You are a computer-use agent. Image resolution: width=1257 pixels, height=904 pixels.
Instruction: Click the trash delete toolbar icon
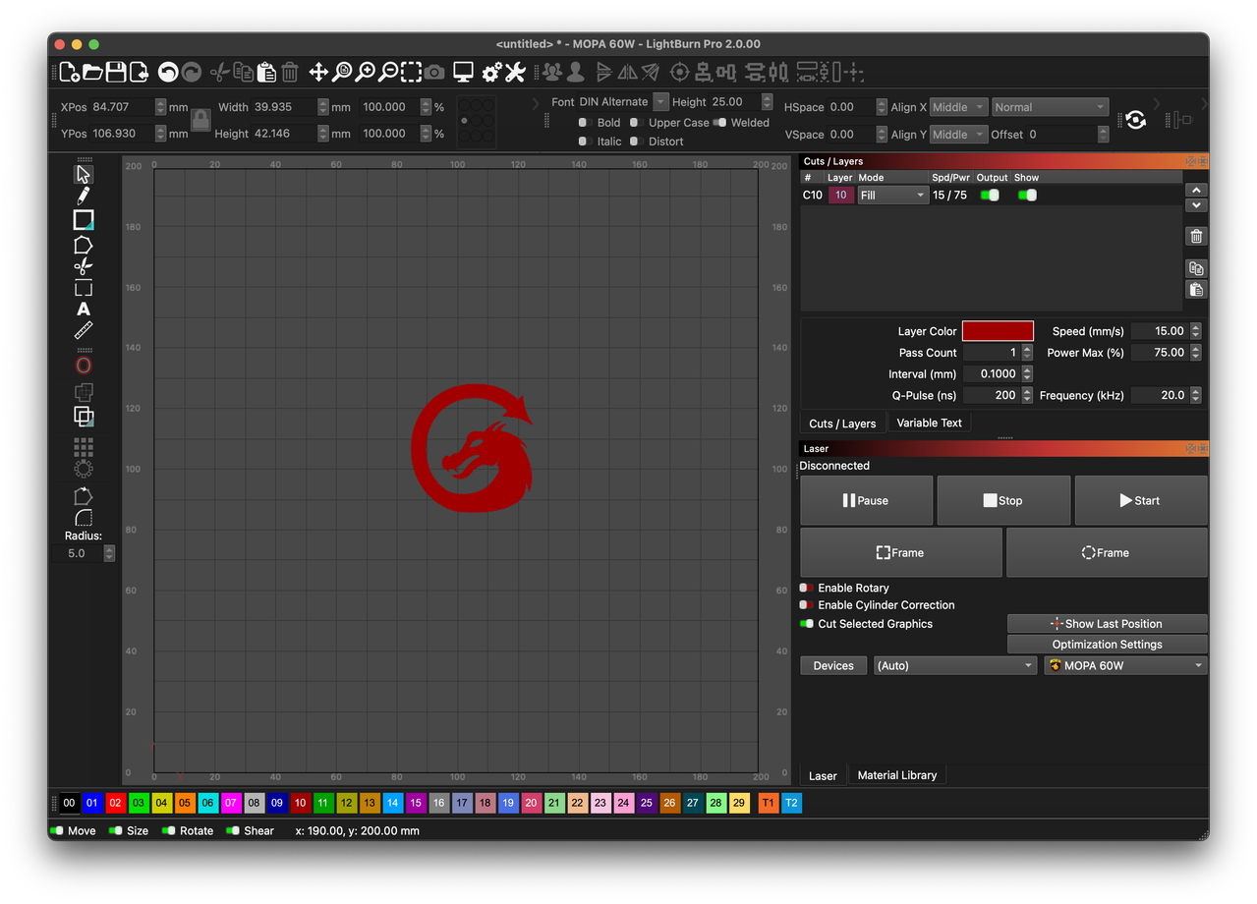290,72
